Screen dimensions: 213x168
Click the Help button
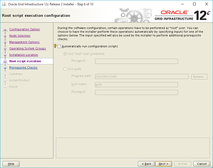11,164
